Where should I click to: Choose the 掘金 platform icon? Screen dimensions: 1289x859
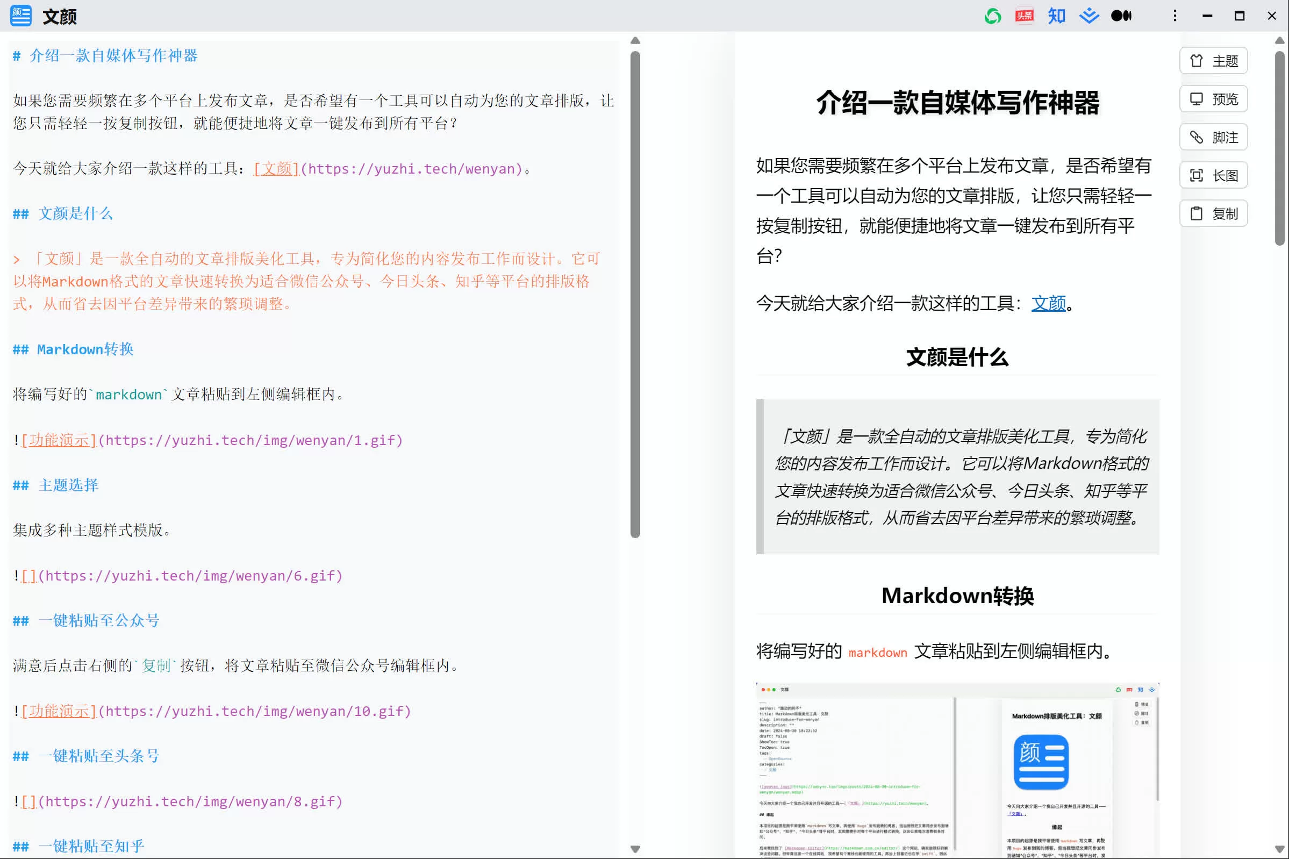(1089, 16)
